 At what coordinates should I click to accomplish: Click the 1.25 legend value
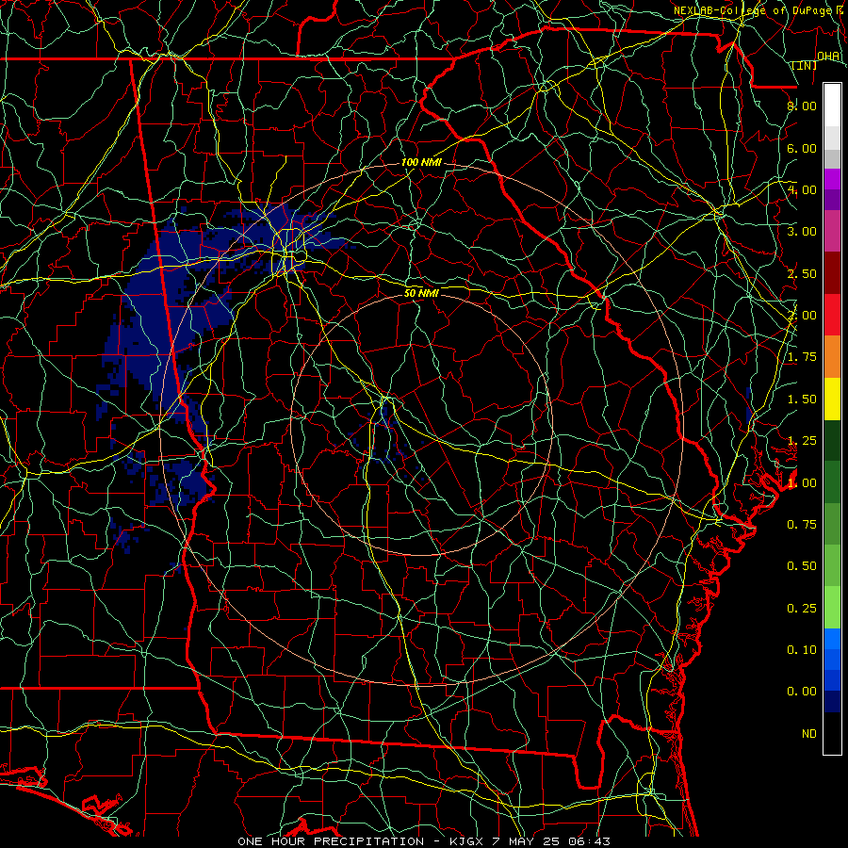pyautogui.click(x=802, y=441)
